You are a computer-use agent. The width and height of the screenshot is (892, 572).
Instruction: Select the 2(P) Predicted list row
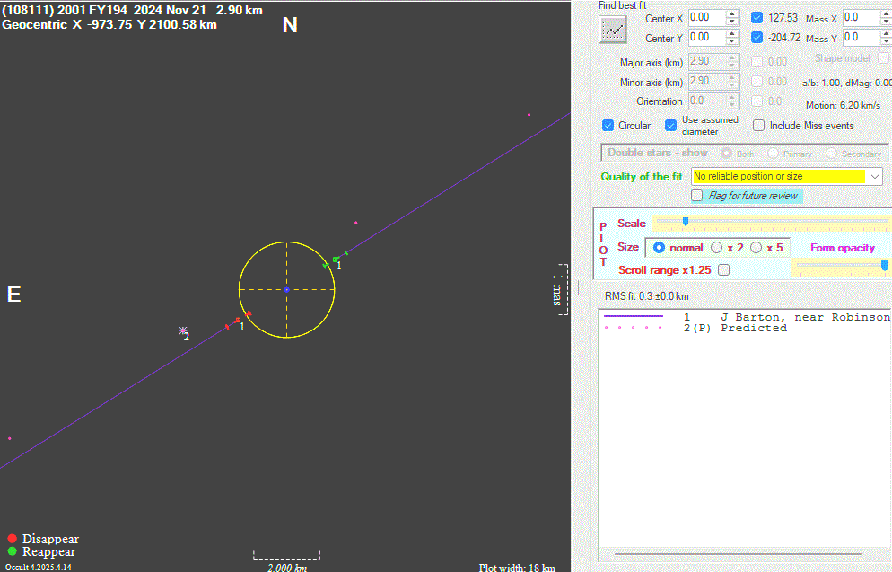(x=746, y=328)
